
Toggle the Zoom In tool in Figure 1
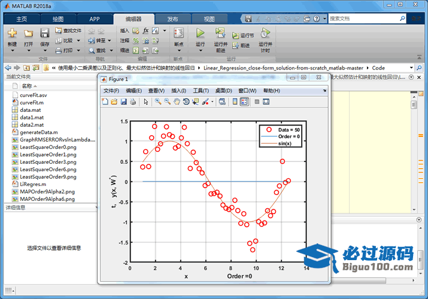[158, 102]
